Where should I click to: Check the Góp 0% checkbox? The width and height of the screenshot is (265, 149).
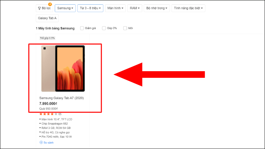104,28
